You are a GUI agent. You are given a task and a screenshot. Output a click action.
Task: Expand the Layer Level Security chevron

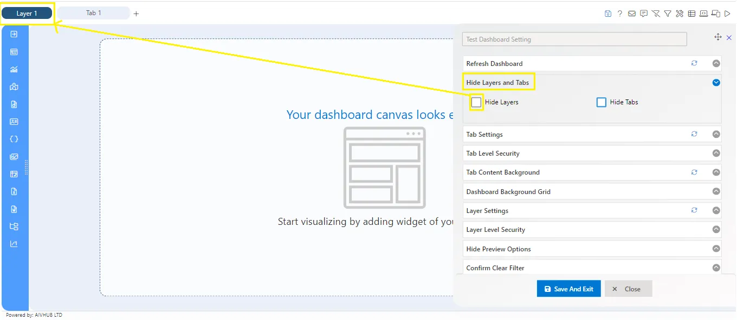pyautogui.click(x=716, y=230)
